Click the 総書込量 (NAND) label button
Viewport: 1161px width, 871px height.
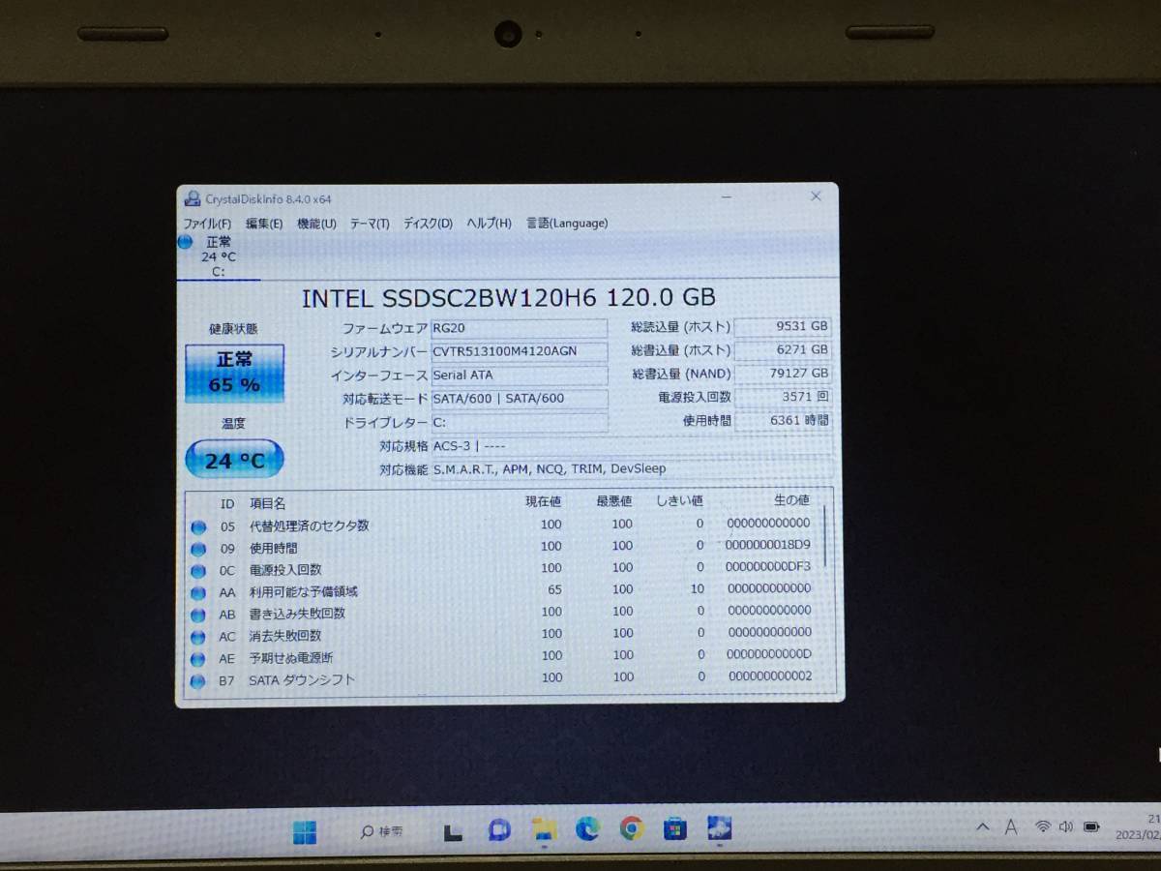681,374
